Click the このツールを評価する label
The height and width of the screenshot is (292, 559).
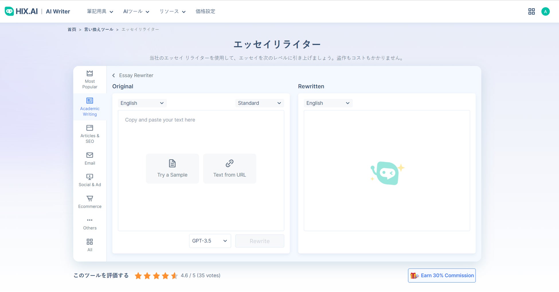tap(101, 276)
